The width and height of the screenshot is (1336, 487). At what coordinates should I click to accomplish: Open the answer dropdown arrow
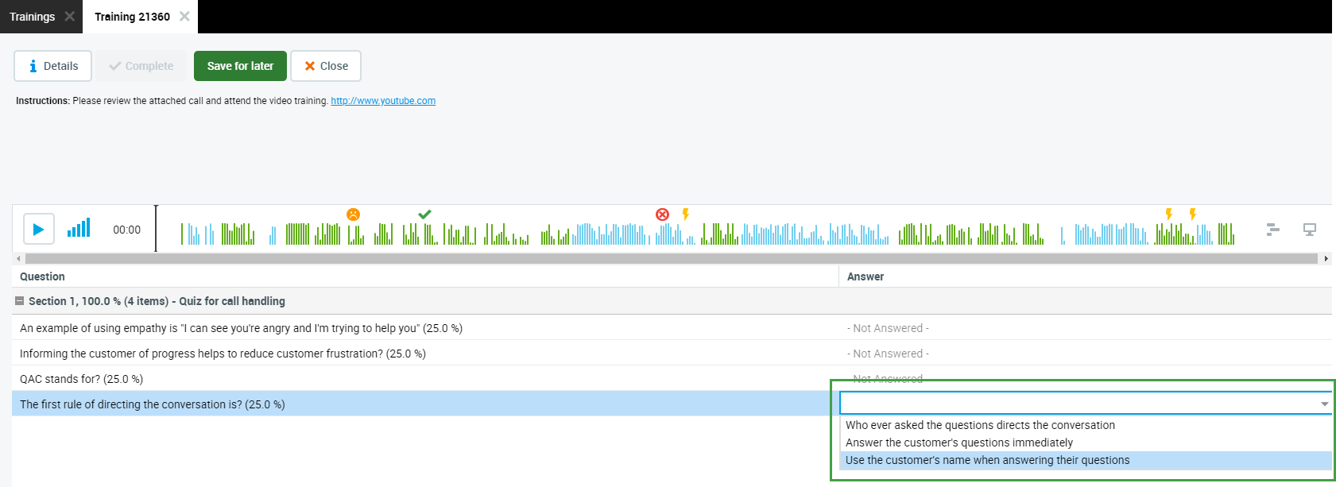[x=1324, y=404]
